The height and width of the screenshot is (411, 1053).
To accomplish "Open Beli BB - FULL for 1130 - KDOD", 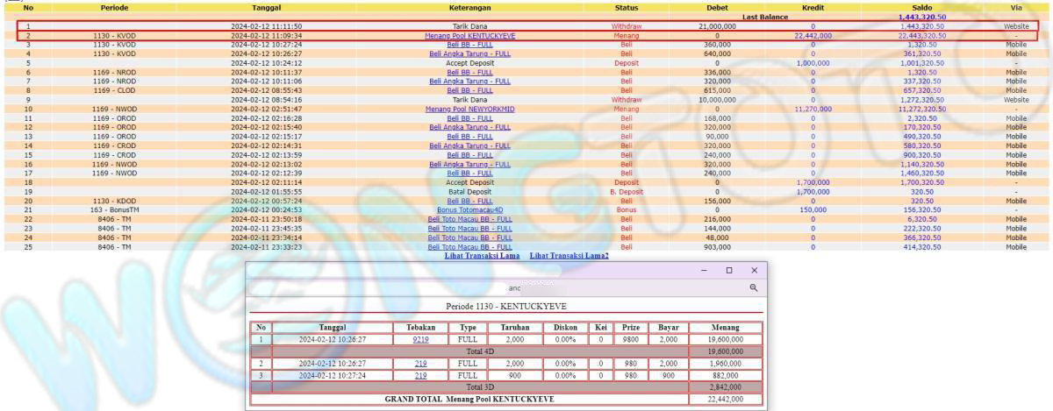I will 469,201.
